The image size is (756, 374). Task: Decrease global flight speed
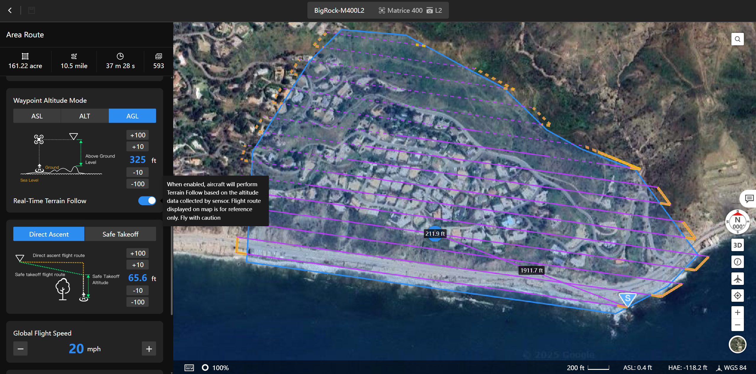point(20,349)
